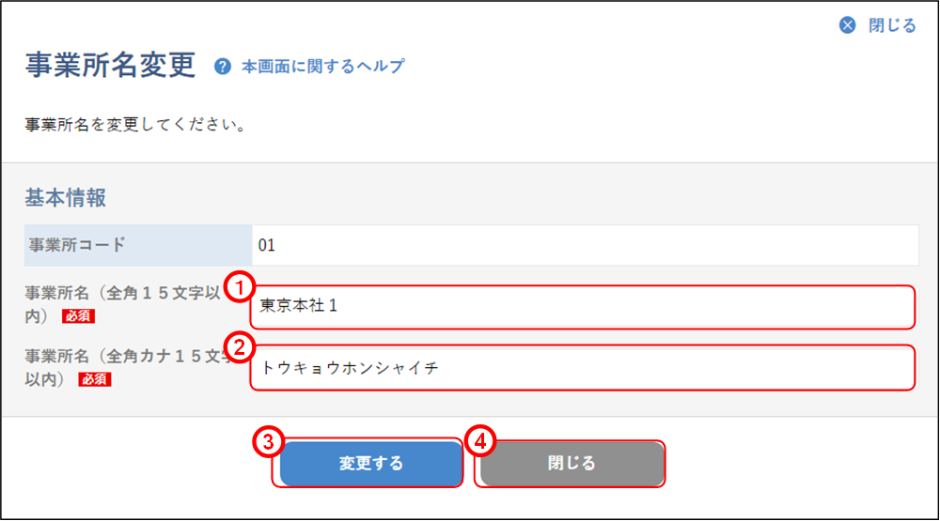The height and width of the screenshot is (521, 940).
Task: Click the red circled number 4 marker
Action: pyautogui.click(x=480, y=441)
